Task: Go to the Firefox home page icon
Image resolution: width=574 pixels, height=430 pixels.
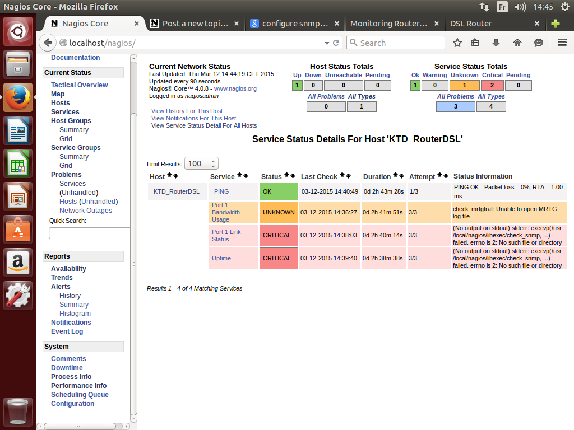Action: pos(517,43)
